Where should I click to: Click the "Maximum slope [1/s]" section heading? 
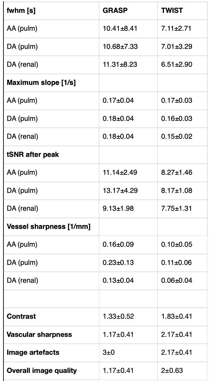click(41, 83)
